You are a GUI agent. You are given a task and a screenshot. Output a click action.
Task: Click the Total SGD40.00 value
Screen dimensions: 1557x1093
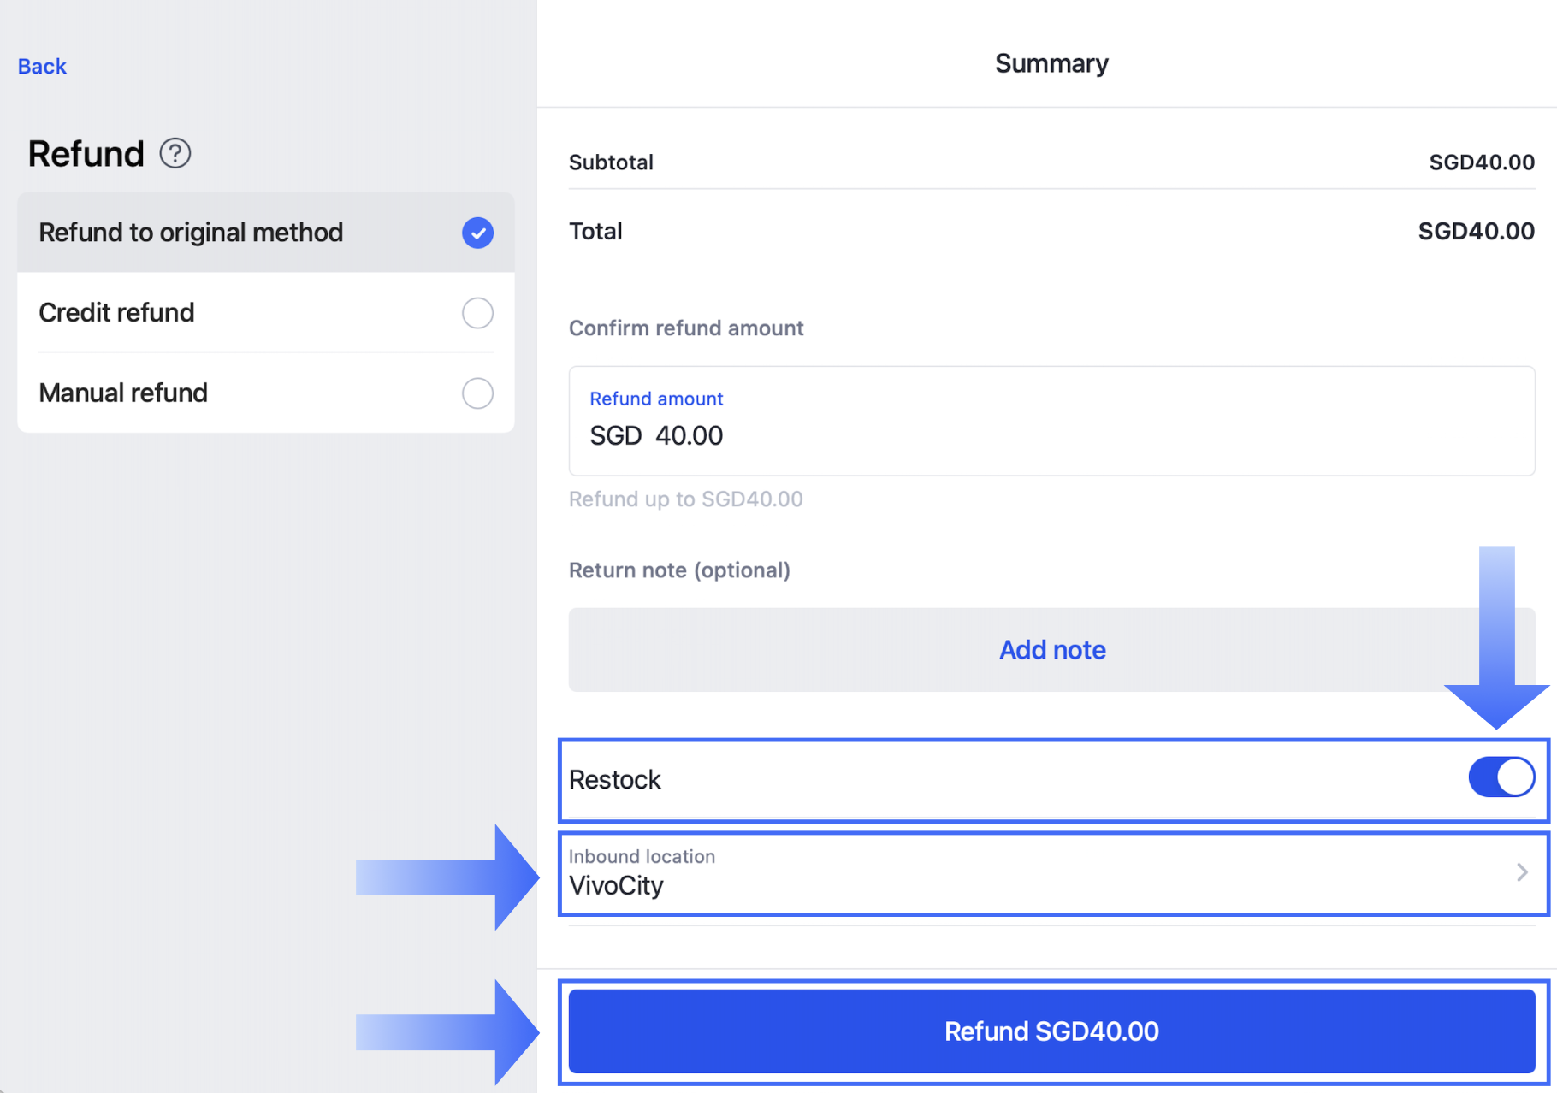pos(1476,231)
